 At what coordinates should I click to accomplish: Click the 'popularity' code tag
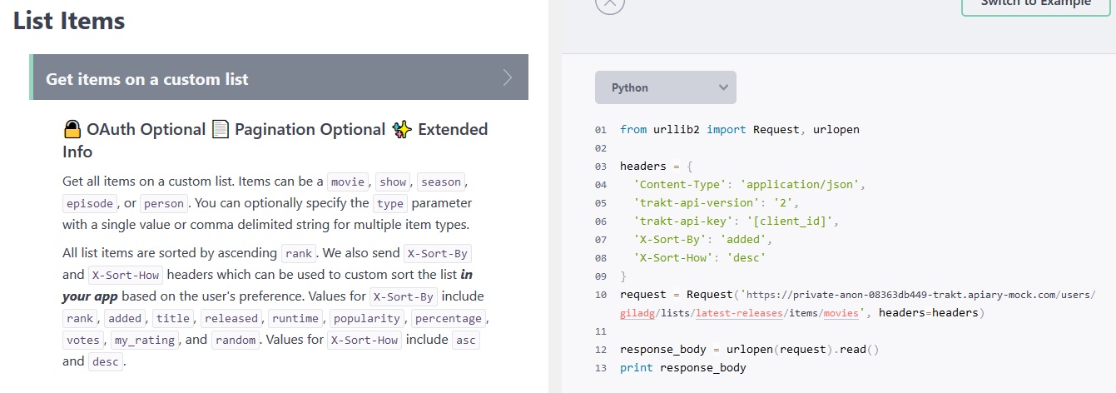point(368,318)
